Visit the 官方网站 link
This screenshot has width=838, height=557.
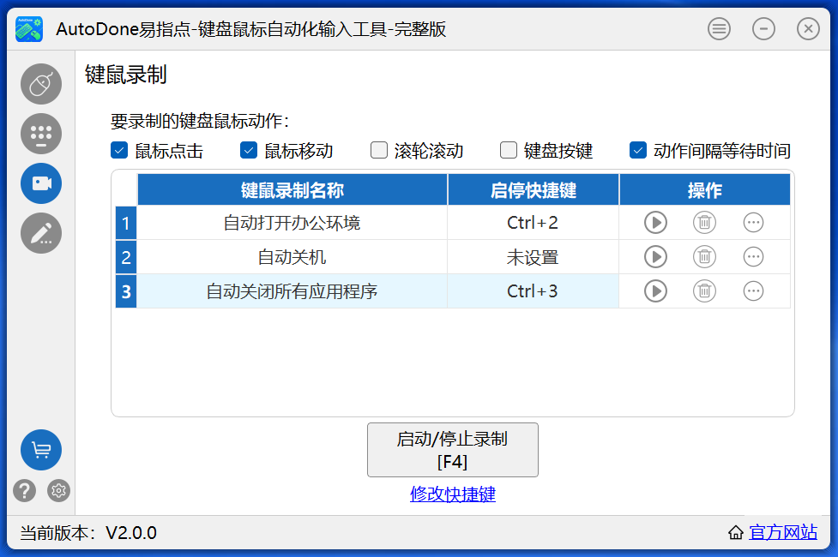[x=783, y=532]
